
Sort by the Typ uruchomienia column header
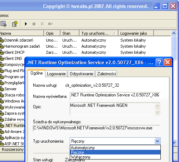[x=99, y=33]
